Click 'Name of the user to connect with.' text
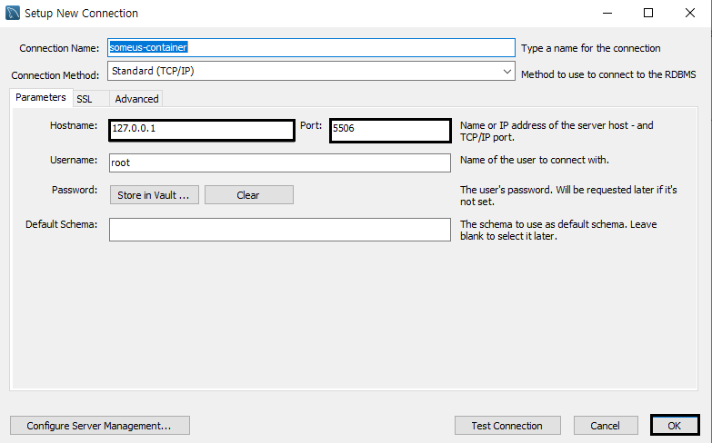The width and height of the screenshot is (712, 443). [535, 160]
